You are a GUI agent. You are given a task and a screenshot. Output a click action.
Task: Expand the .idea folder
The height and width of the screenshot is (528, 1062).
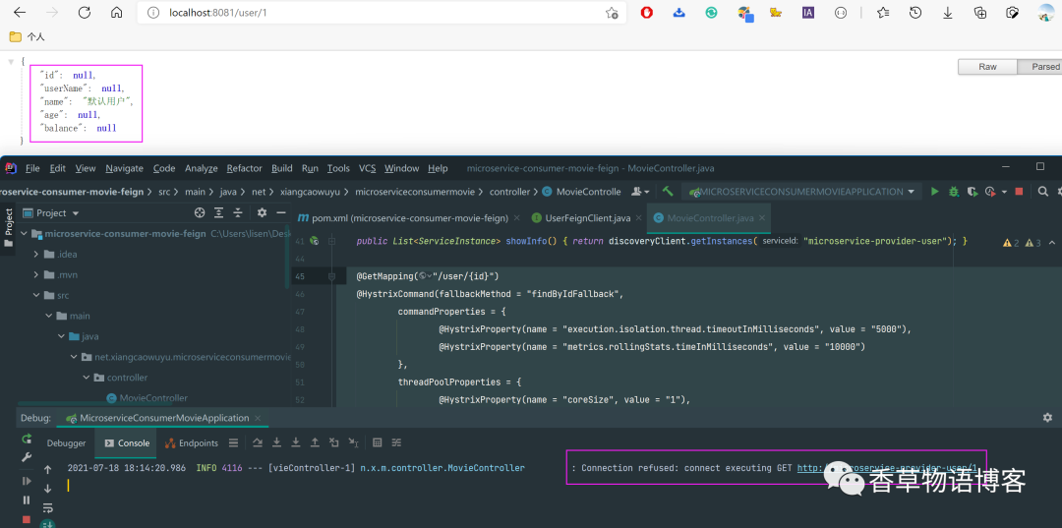(x=37, y=254)
